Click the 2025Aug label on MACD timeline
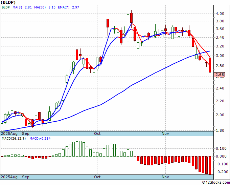230x185 pixels. point(9,177)
